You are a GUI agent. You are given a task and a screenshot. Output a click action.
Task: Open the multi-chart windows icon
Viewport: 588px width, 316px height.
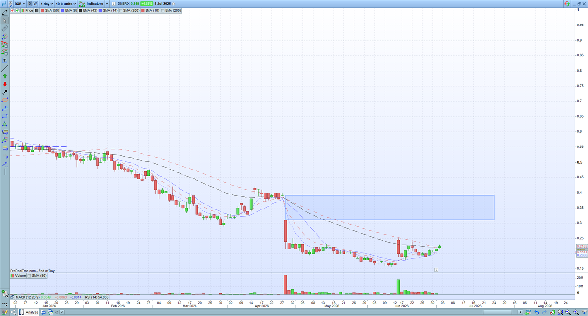coord(50,312)
